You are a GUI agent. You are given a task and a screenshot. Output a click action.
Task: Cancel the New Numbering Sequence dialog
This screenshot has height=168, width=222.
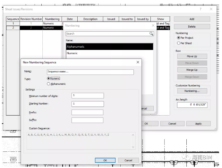coord(128,160)
